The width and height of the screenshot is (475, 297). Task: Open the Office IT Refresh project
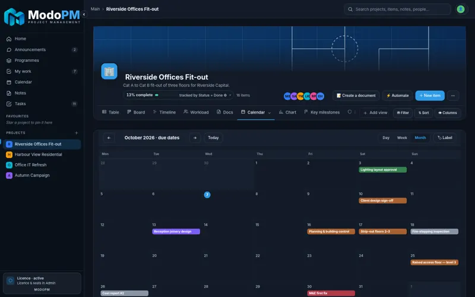42,165
